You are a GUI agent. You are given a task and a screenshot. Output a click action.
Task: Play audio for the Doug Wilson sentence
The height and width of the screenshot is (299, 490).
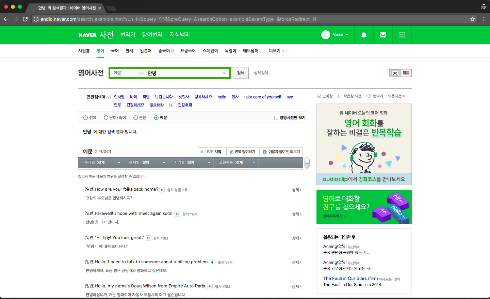pos(210,286)
